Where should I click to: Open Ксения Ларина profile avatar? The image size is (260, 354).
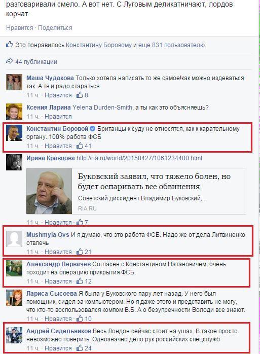pos(14,111)
